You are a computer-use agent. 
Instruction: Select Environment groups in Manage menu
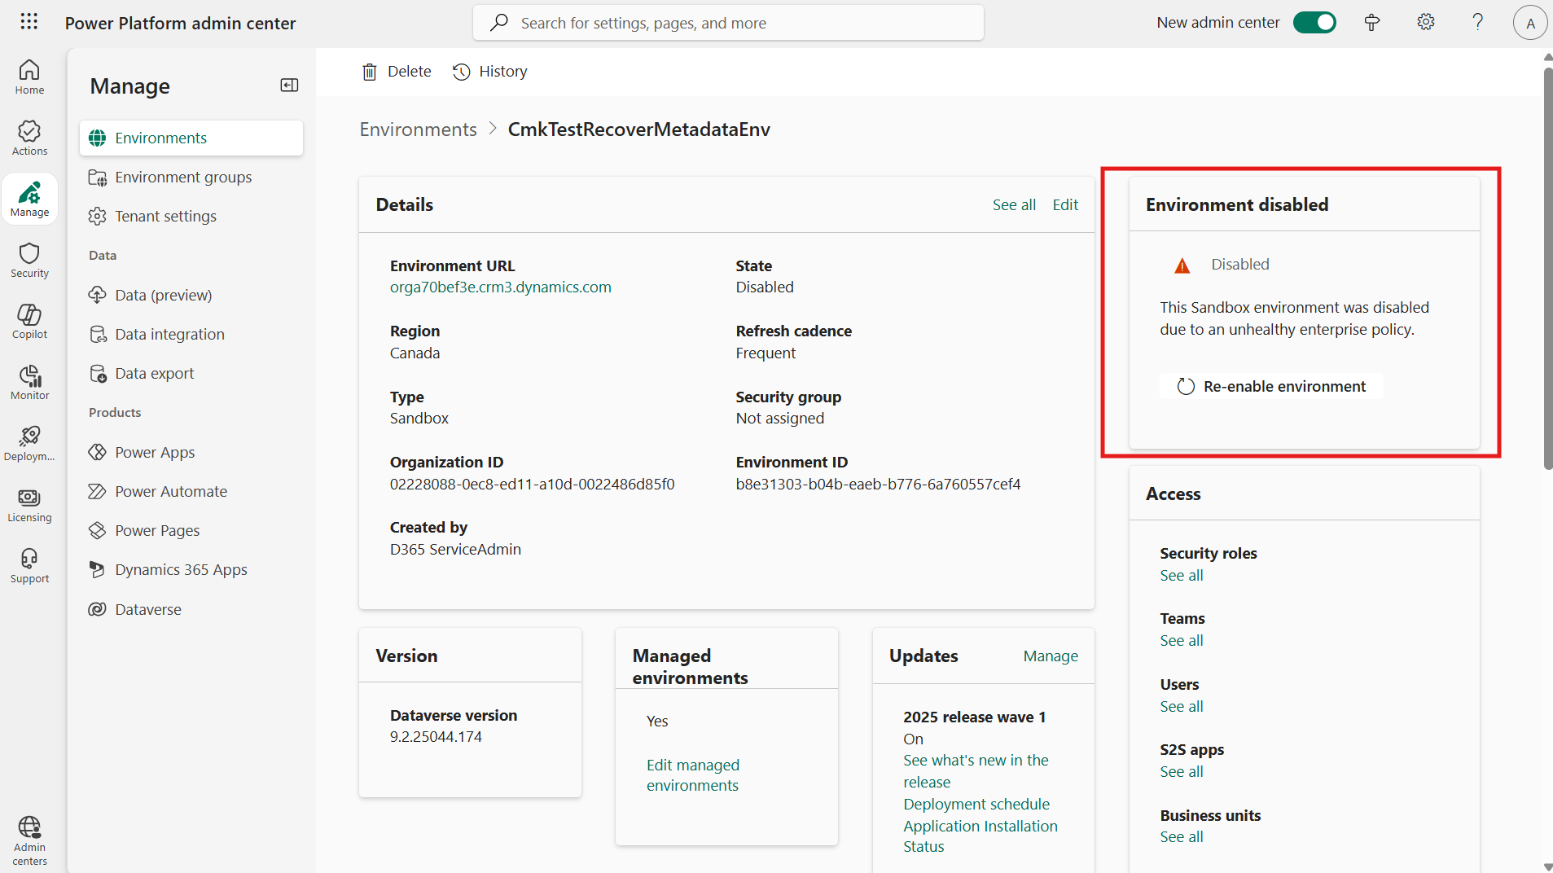183,177
